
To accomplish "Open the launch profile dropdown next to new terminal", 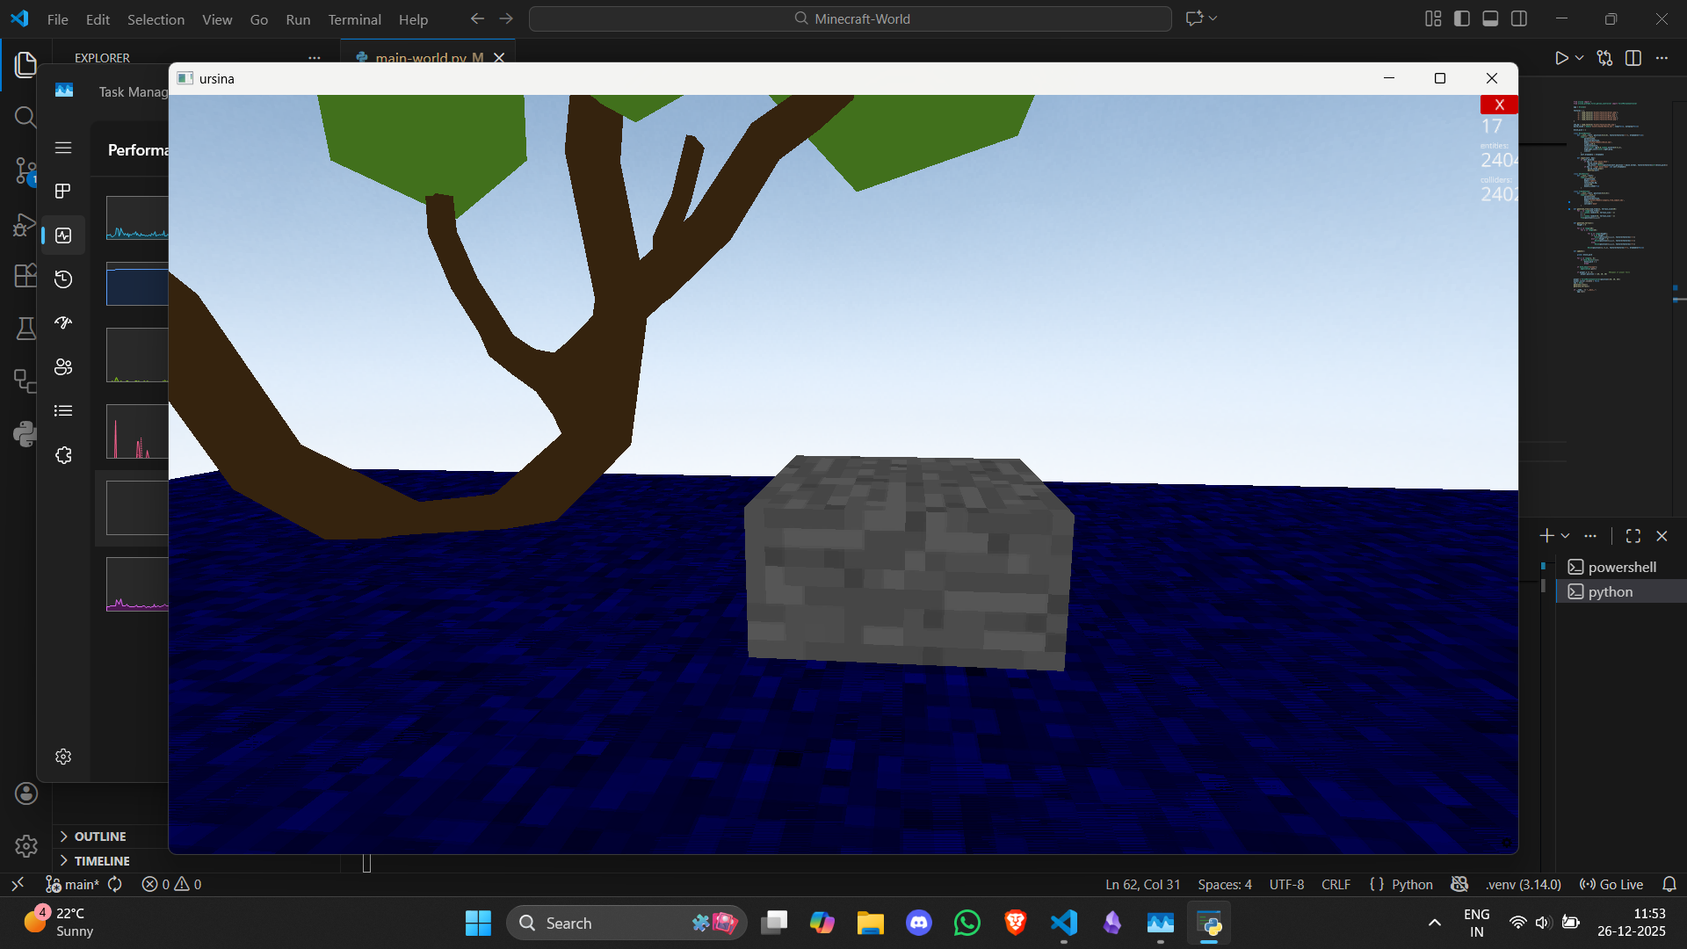I will 1564,535.
